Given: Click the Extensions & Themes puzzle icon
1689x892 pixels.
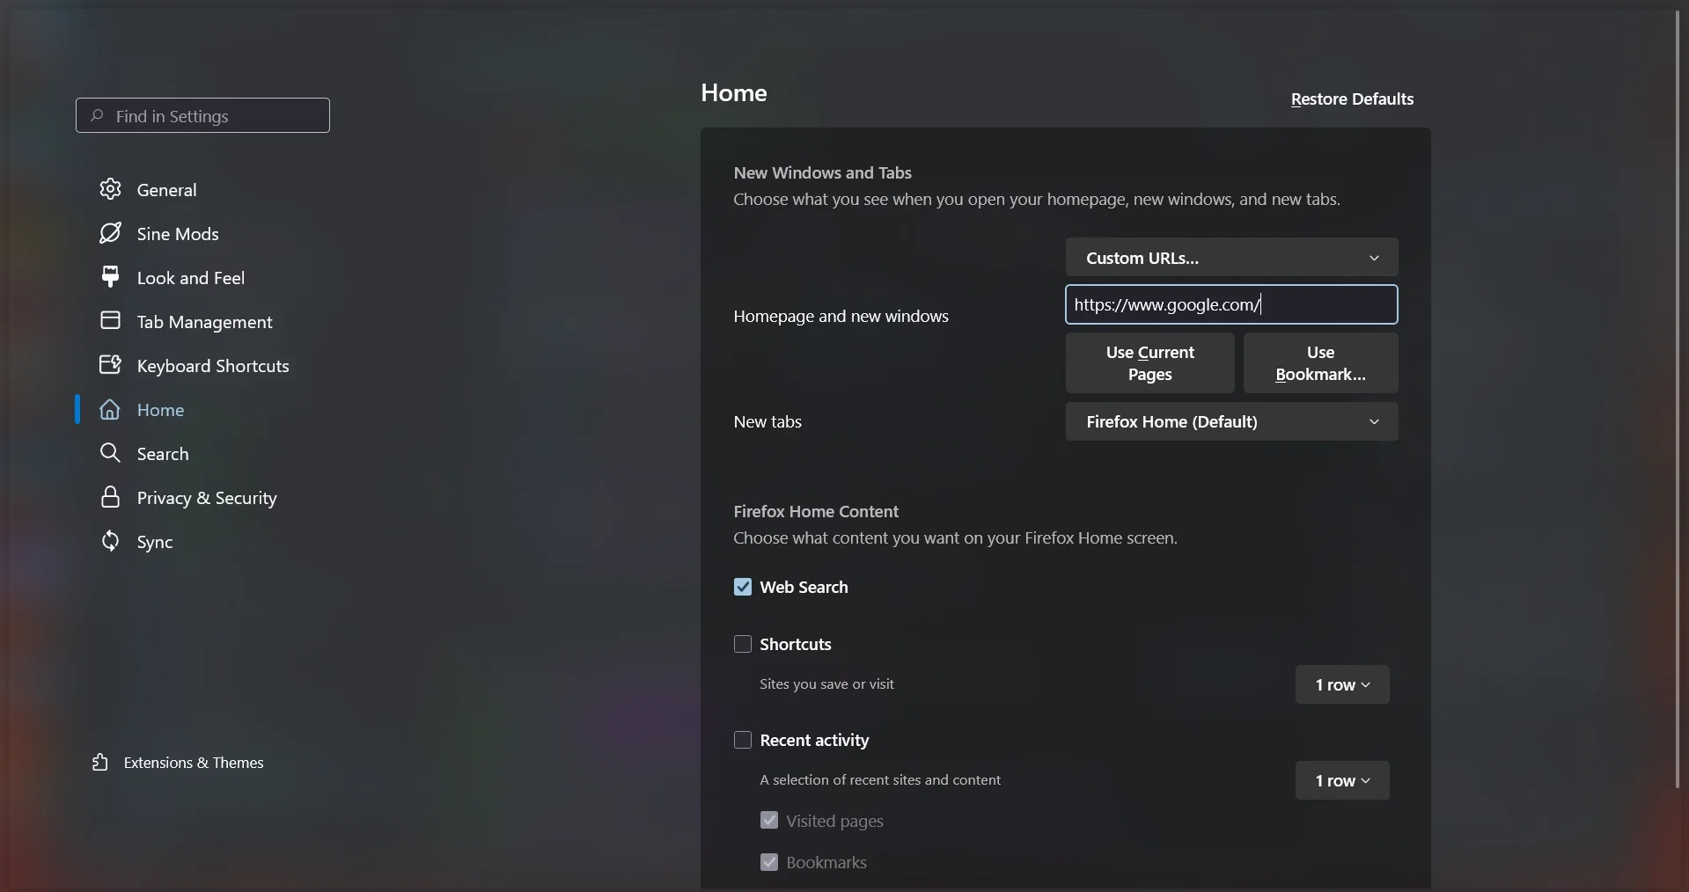Looking at the screenshot, I should point(100,763).
